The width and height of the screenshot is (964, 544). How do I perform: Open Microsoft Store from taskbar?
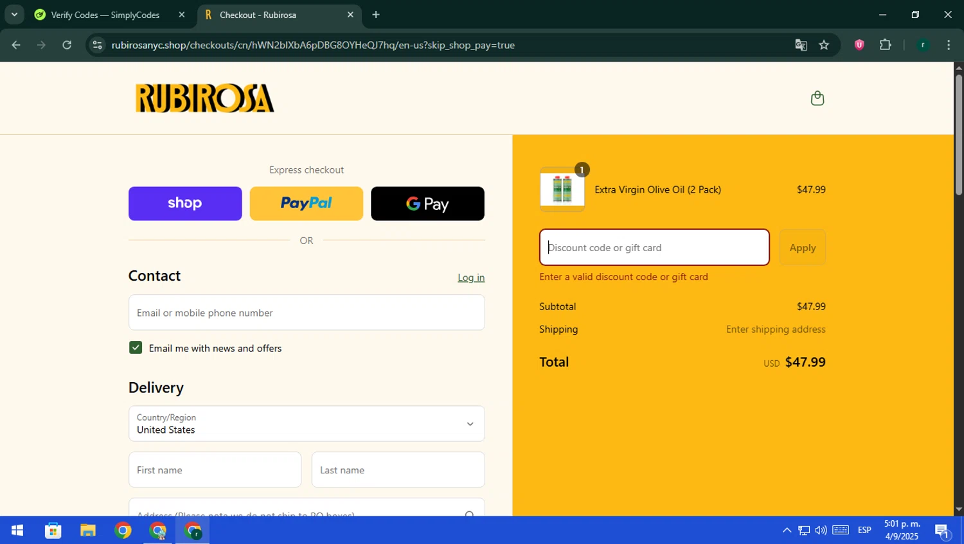tap(53, 531)
